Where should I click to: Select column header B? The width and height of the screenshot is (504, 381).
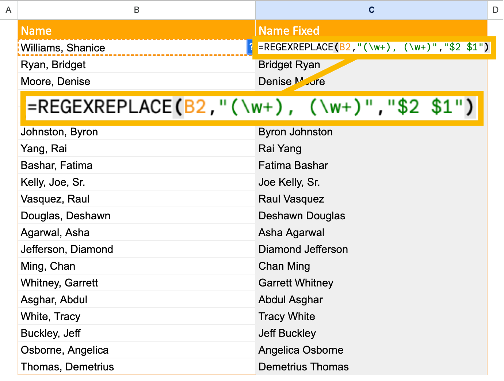point(137,10)
